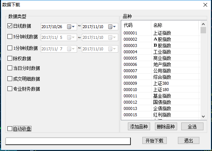The width and height of the screenshot is (212, 151).
Task: Enable the 5分钟线数据 checkbox
Action: [x=10, y=37]
